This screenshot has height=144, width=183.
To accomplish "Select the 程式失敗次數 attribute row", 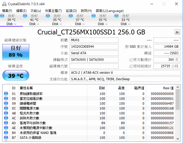I will pyautogui.click(x=89, y=113).
